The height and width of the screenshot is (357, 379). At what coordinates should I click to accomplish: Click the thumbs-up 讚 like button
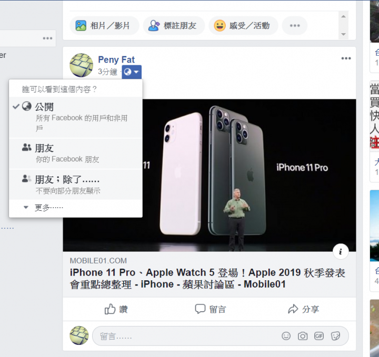click(116, 309)
